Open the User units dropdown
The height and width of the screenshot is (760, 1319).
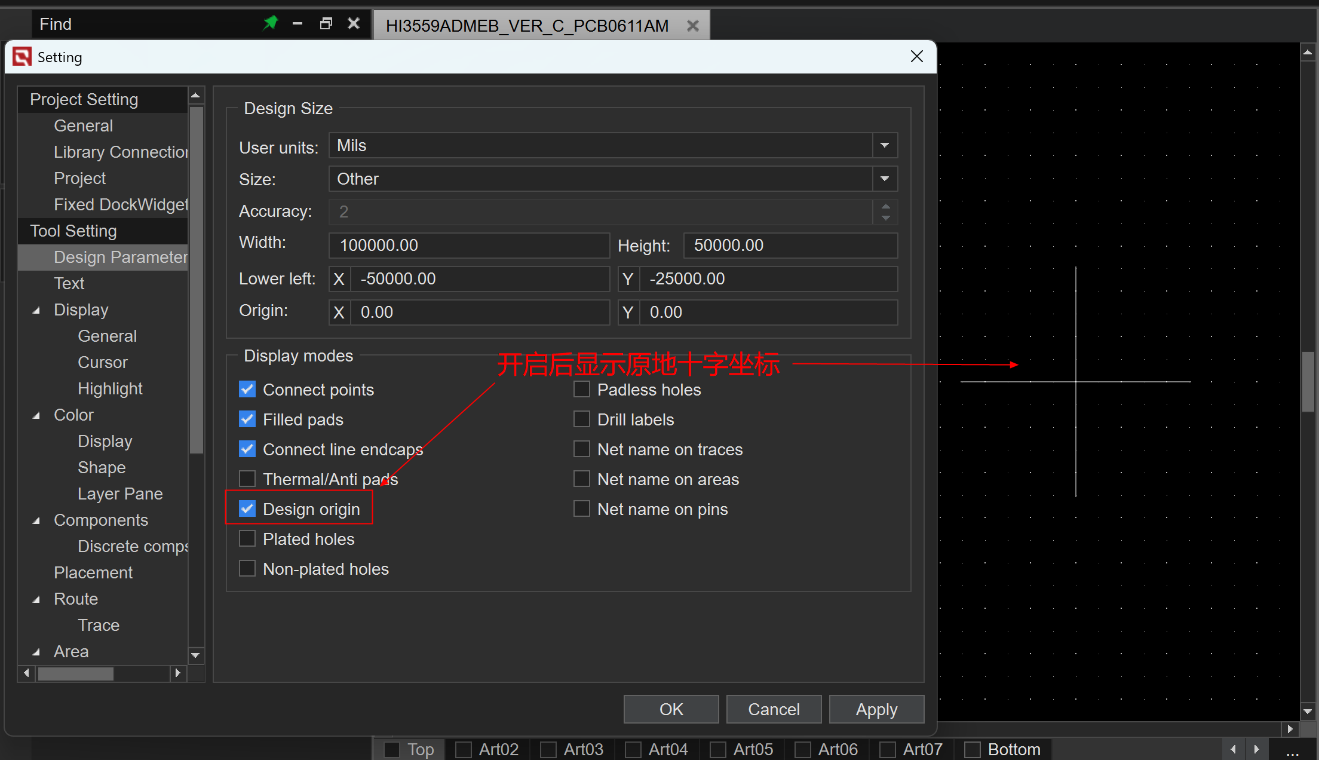click(x=885, y=146)
